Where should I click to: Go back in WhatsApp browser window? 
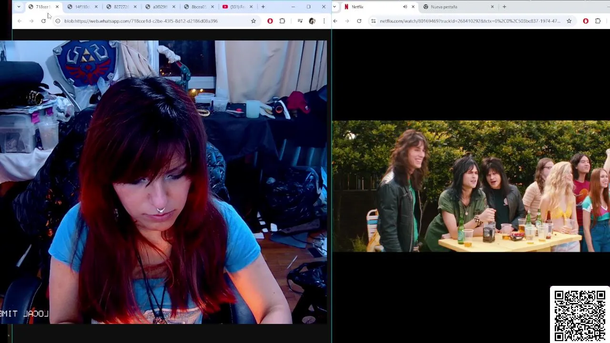(x=20, y=21)
